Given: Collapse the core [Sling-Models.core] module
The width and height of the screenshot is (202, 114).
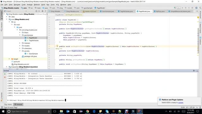Looking at the screenshot, I should point(7,19).
